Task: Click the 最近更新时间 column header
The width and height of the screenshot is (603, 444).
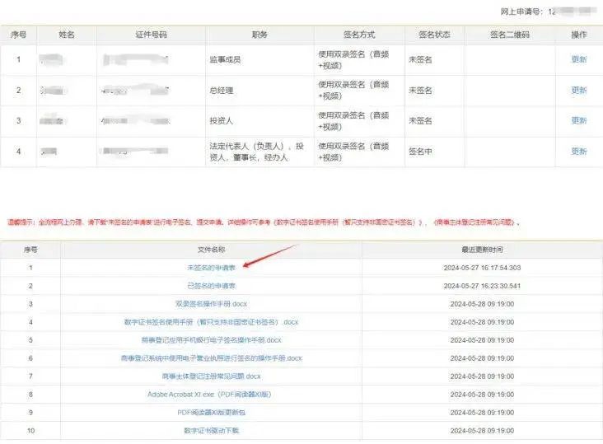Action: 482,249
